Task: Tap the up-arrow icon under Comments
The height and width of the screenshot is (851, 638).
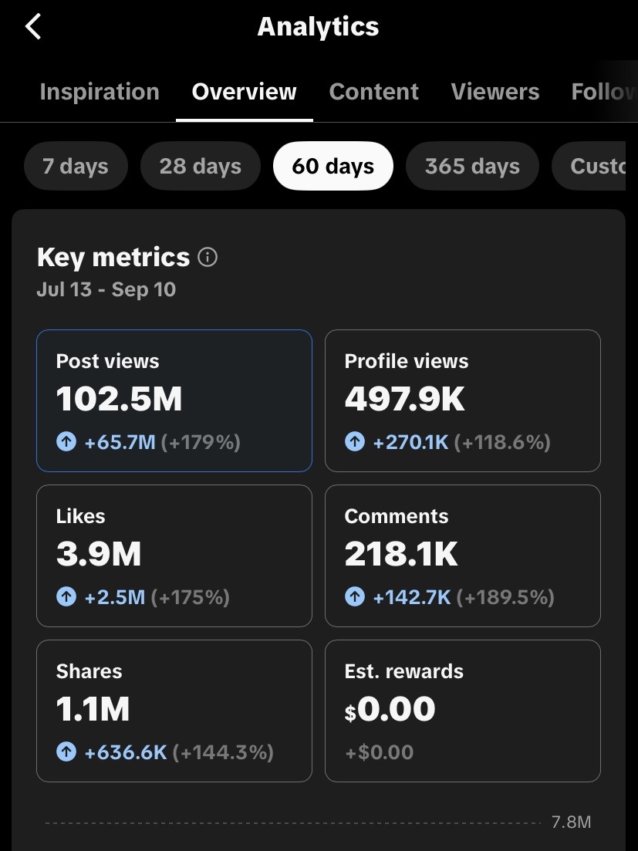Action: click(355, 597)
